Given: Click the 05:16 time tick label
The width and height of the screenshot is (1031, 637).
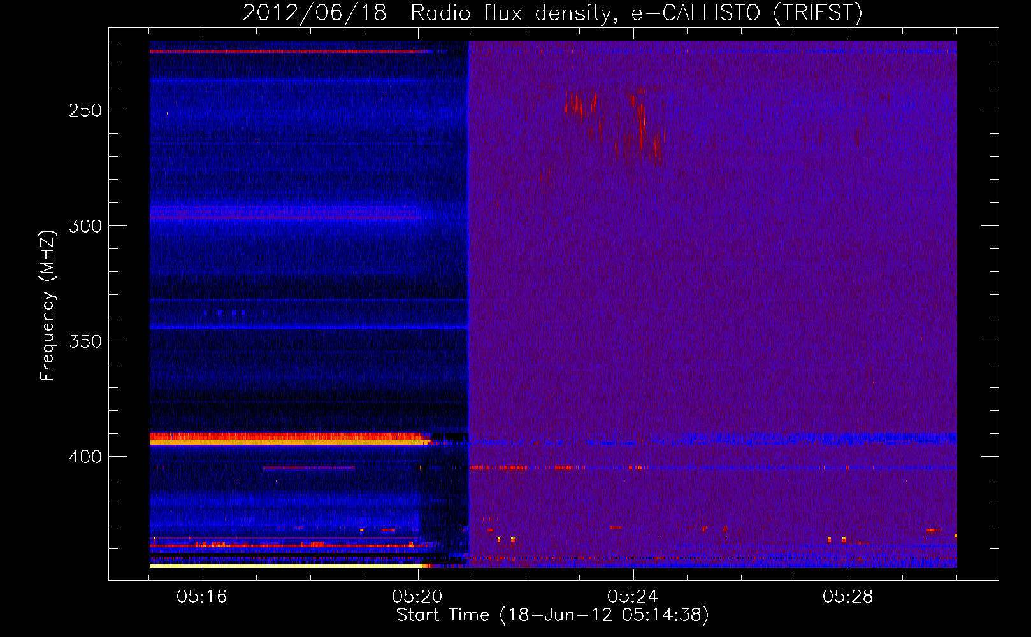Looking at the screenshot, I should click(x=202, y=597).
